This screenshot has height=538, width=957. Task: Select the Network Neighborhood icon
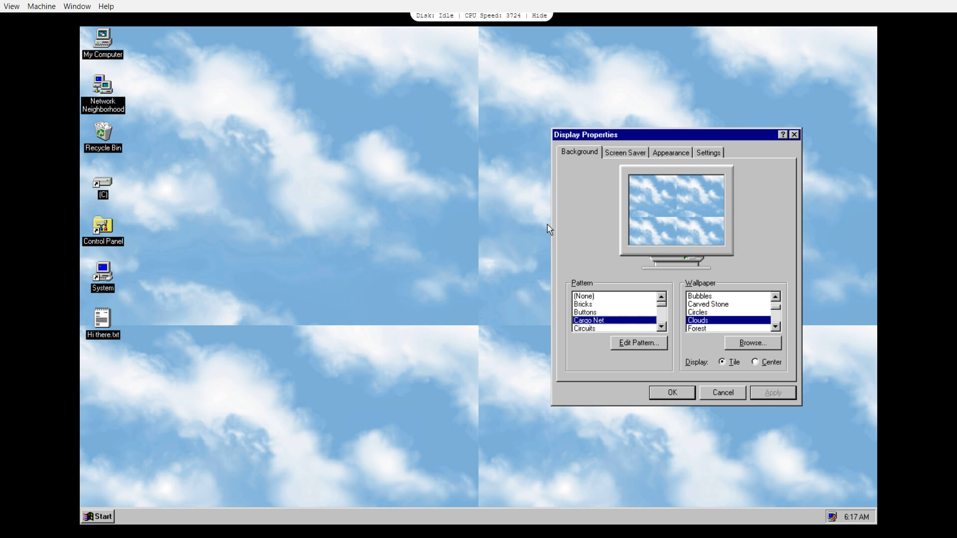[103, 94]
